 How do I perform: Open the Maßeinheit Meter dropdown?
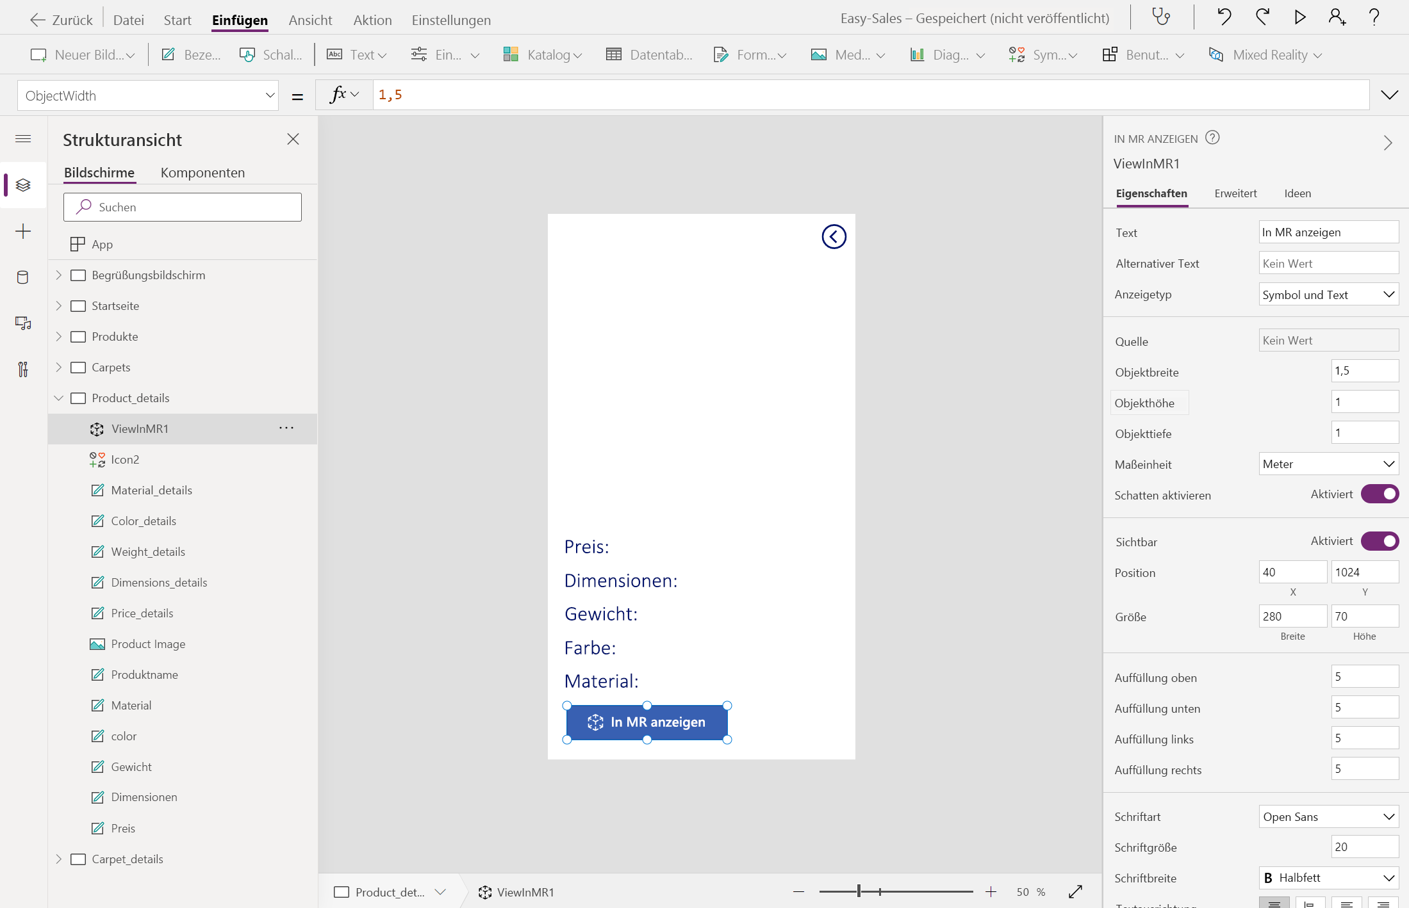coord(1328,464)
